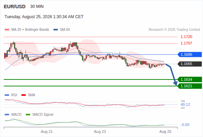Select the 1.1634 green target label

[x=190, y=79]
